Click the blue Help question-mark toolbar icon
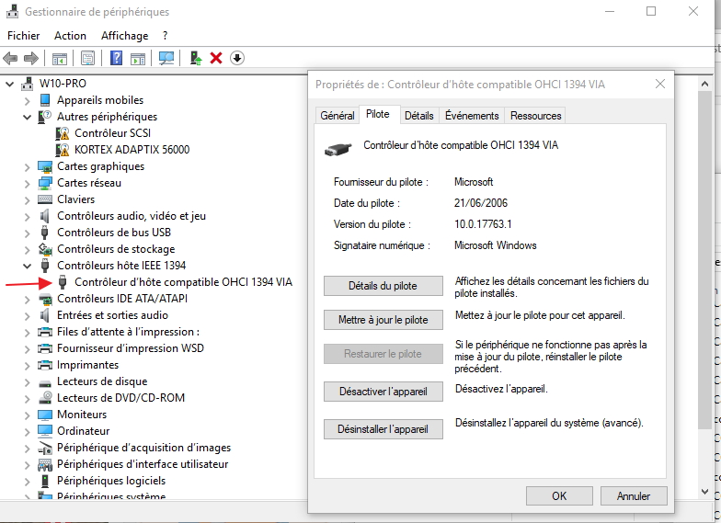This screenshot has width=721, height=523. coord(116,59)
